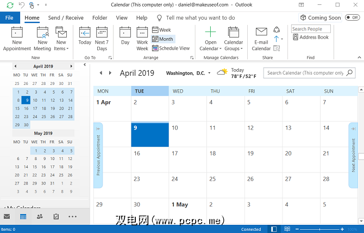This screenshot has width=364, height=233.
Task: Click the weather icon next to Today
Action: [222, 72]
